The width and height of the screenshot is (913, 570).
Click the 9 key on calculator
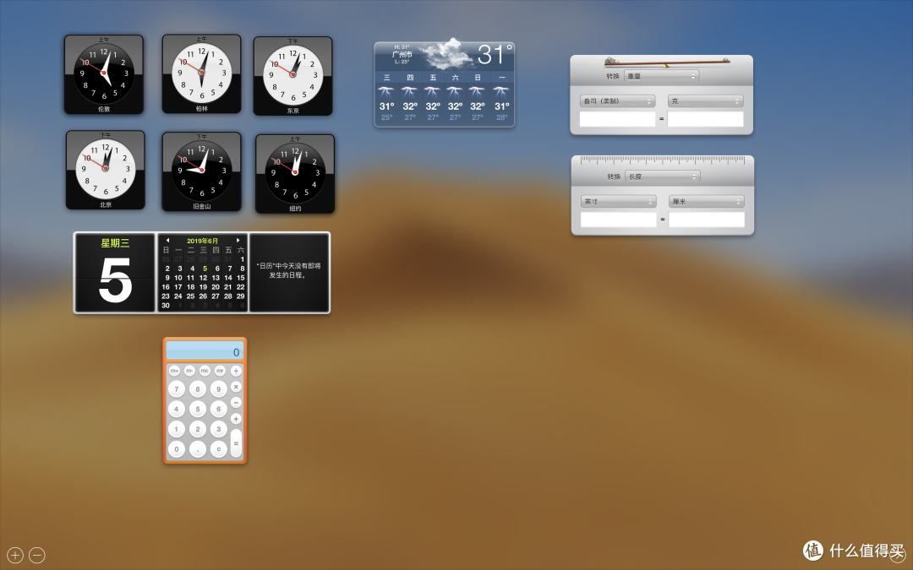tap(218, 389)
